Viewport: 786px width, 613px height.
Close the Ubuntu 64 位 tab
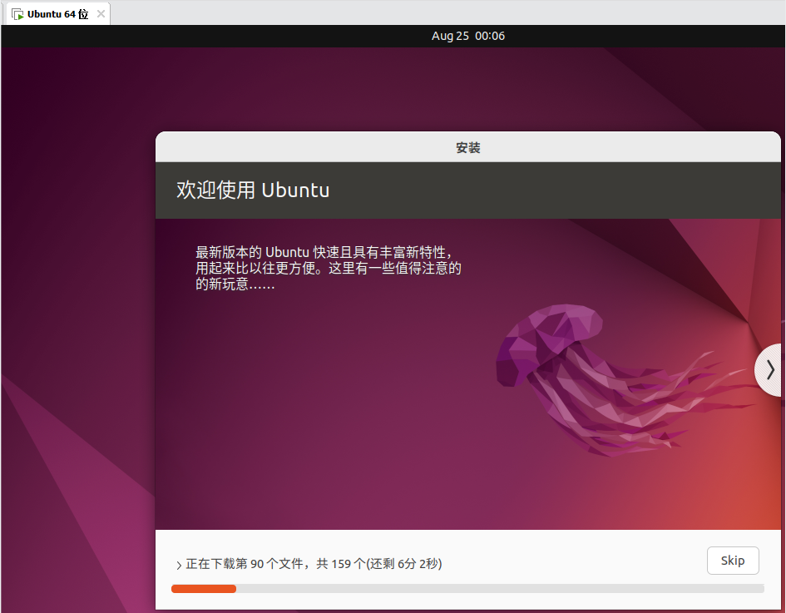[x=101, y=14]
